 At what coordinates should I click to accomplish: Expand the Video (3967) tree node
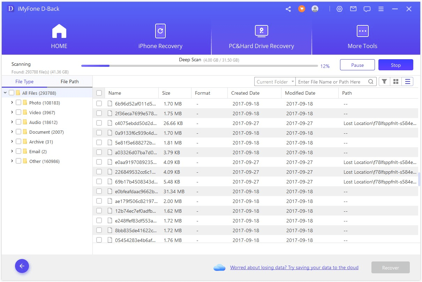click(x=12, y=112)
